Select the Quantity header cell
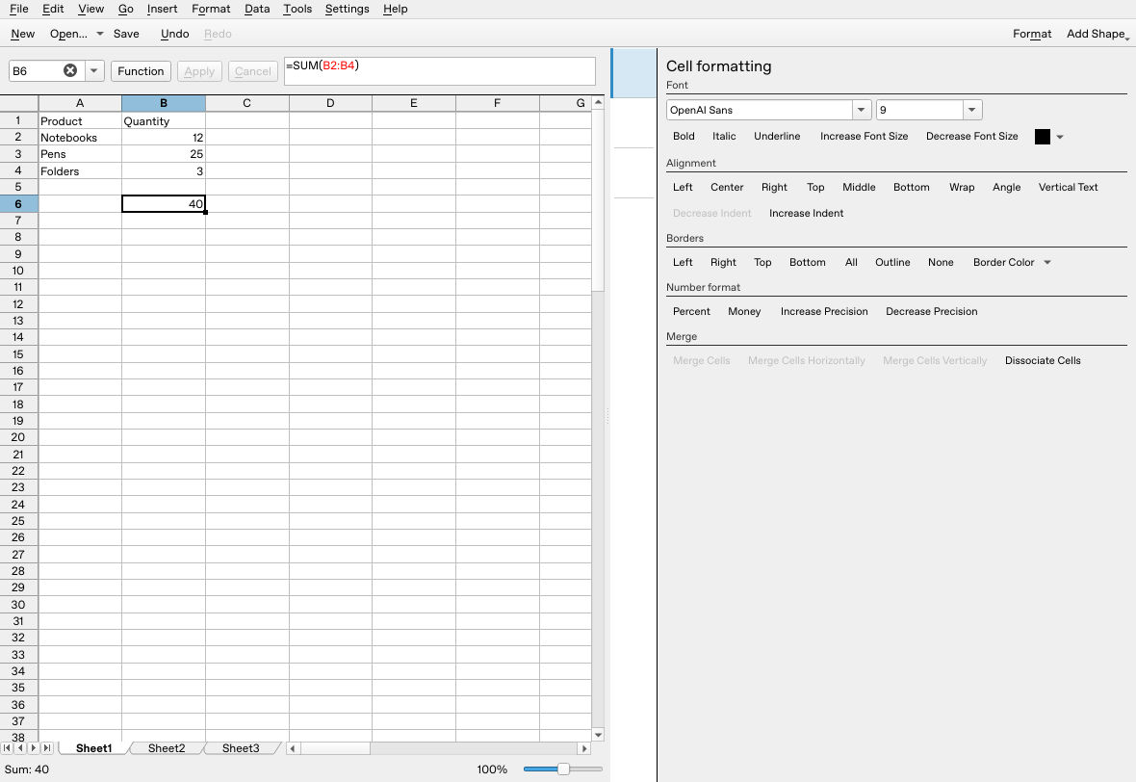 coord(164,121)
